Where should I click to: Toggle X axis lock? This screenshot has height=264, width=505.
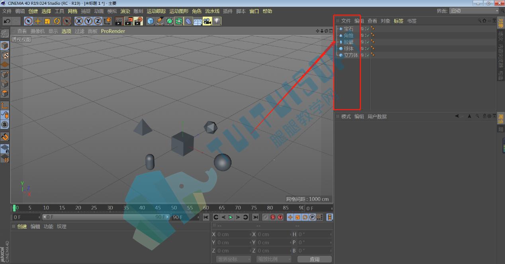click(x=79, y=21)
